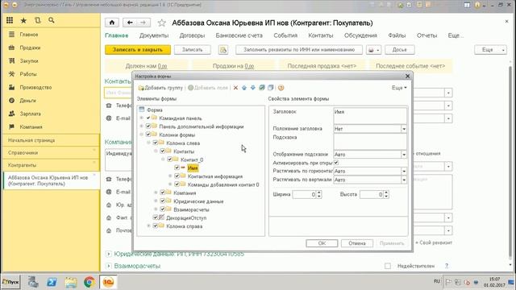Switch to События tab
The width and height of the screenshot is (516, 290).
point(285,35)
